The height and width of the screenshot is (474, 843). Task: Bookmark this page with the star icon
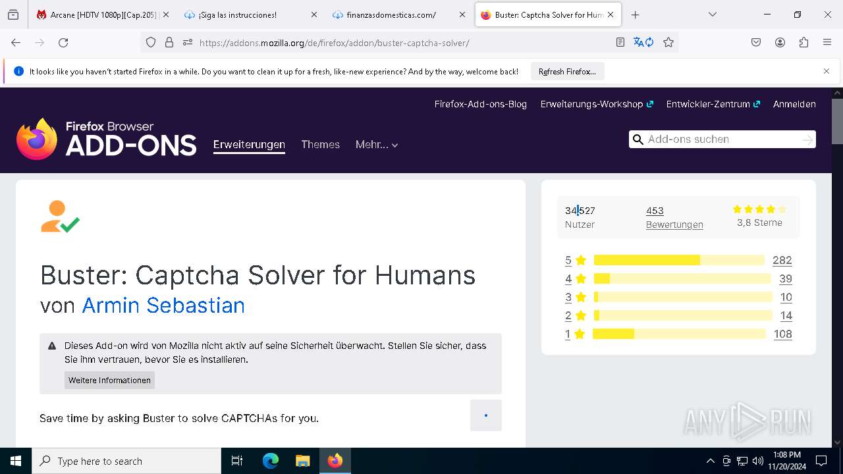(668, 42)
